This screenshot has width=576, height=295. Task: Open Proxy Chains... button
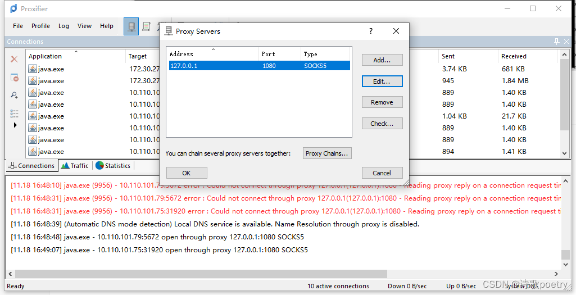pos(327,153)
